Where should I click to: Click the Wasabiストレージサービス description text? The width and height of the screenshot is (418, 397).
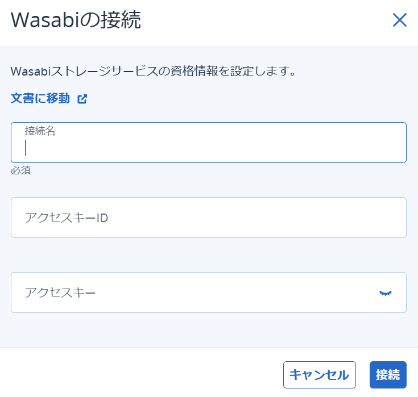pos(154,72)
